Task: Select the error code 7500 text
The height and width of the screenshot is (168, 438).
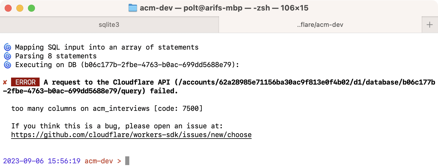Action: pyautogui.click(x=191, y=108)
